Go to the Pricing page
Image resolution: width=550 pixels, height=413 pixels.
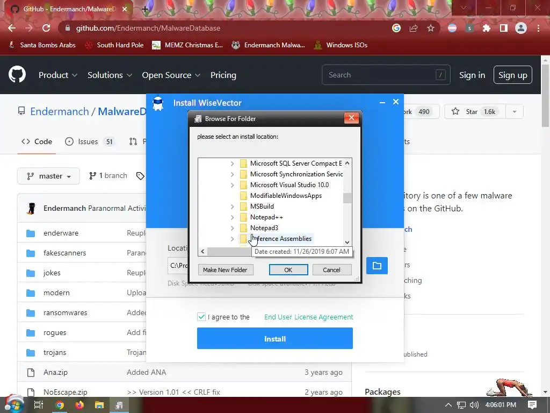223,75
